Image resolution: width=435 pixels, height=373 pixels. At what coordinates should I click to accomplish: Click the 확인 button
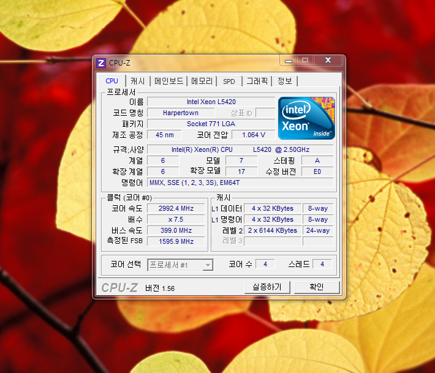[x=317, y=287]
